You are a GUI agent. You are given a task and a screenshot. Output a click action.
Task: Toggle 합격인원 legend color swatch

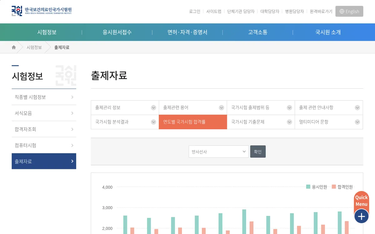(x=334, y=187)
